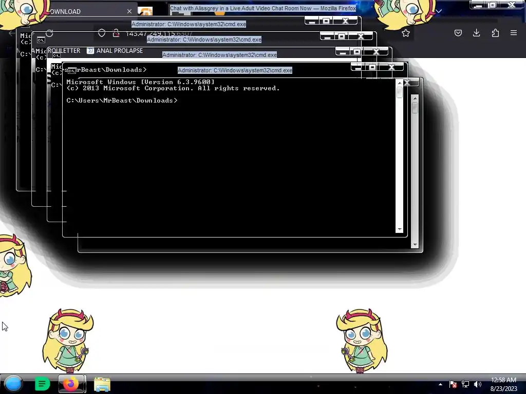
Task: Click the rearmost cmd window title text
Action: click(189, 24)
